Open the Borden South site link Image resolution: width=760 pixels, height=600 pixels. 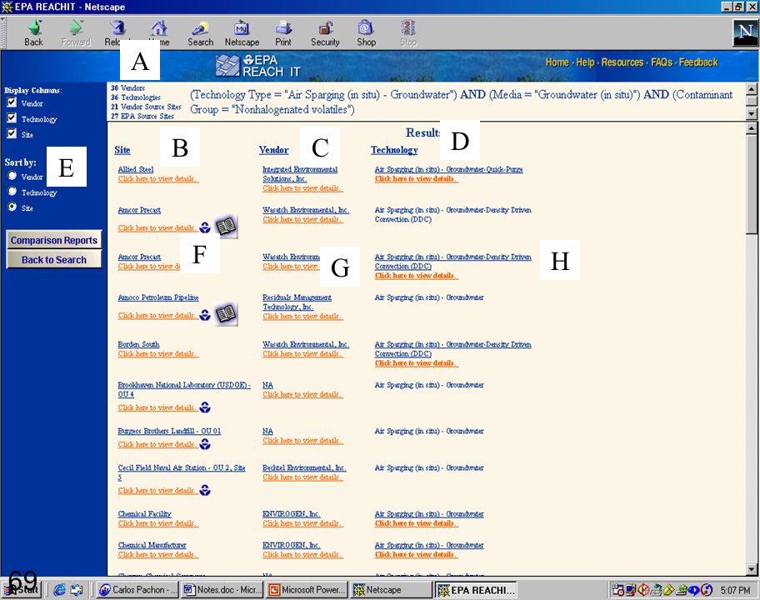(138, 344)
